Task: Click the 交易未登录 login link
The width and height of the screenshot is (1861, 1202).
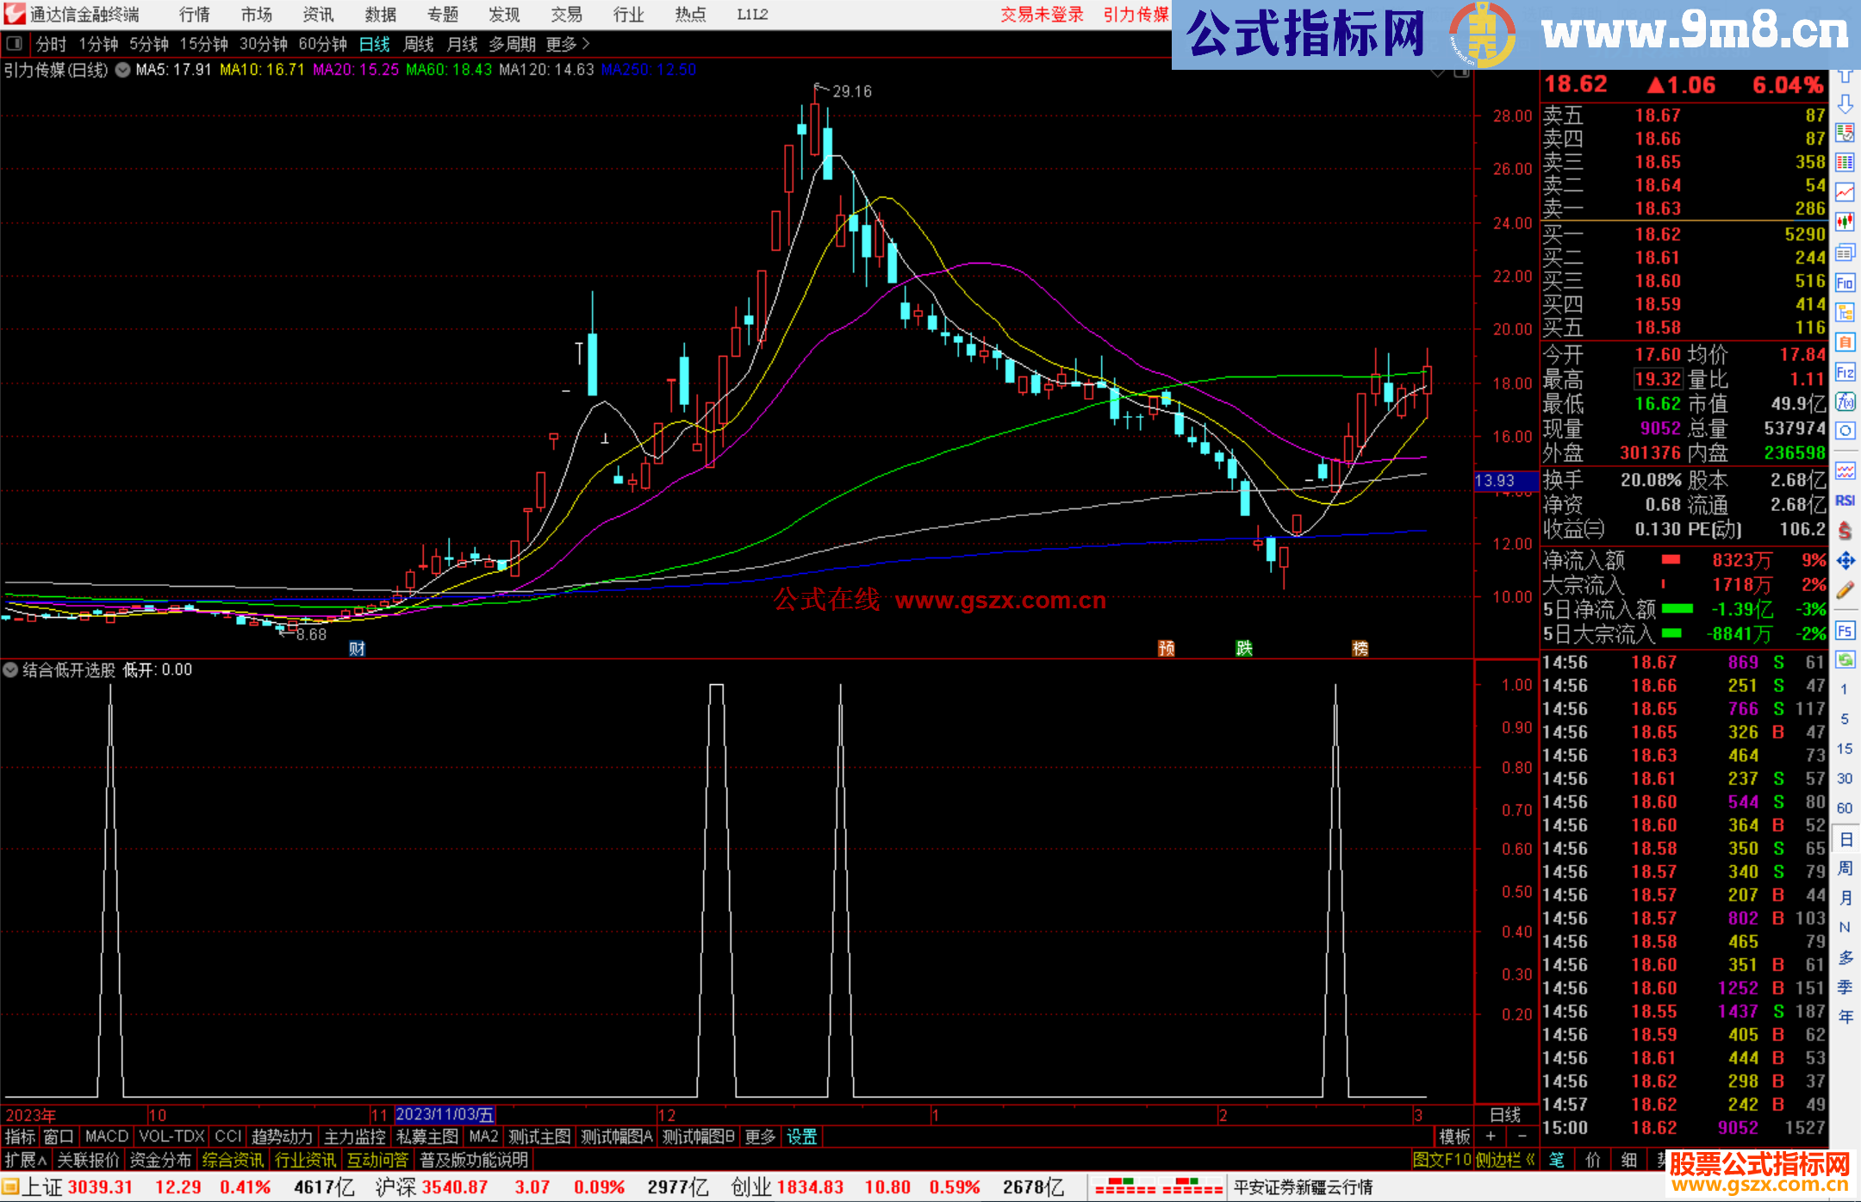Action: point(1043,15)
